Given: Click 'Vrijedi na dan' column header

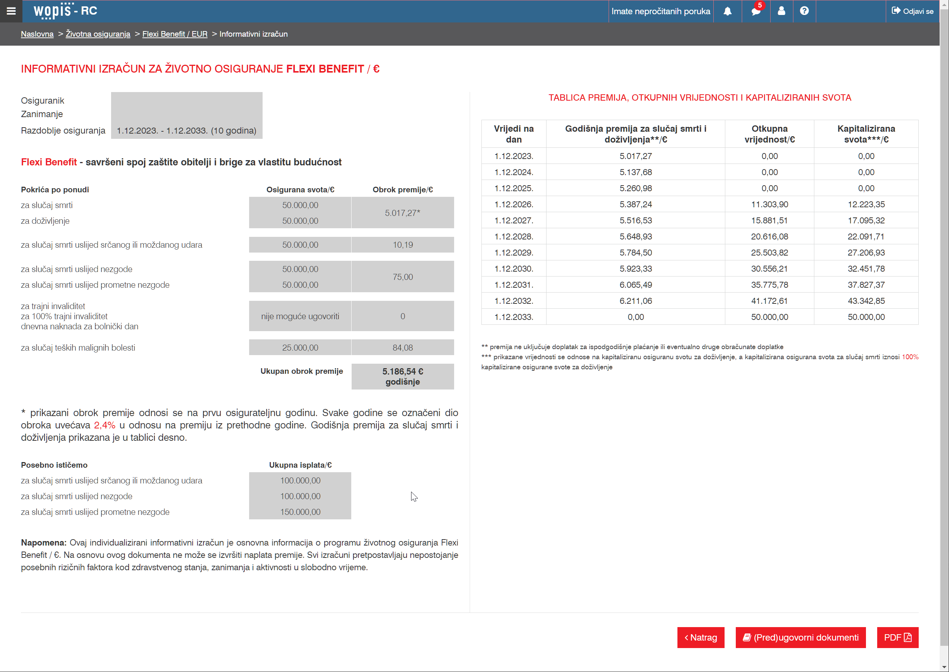Looking at the screenshot, I should pyautogui.click(x=513, y=134).
